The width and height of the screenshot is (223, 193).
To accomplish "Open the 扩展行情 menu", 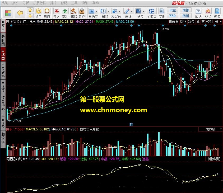I will click(x=39, y=3).
